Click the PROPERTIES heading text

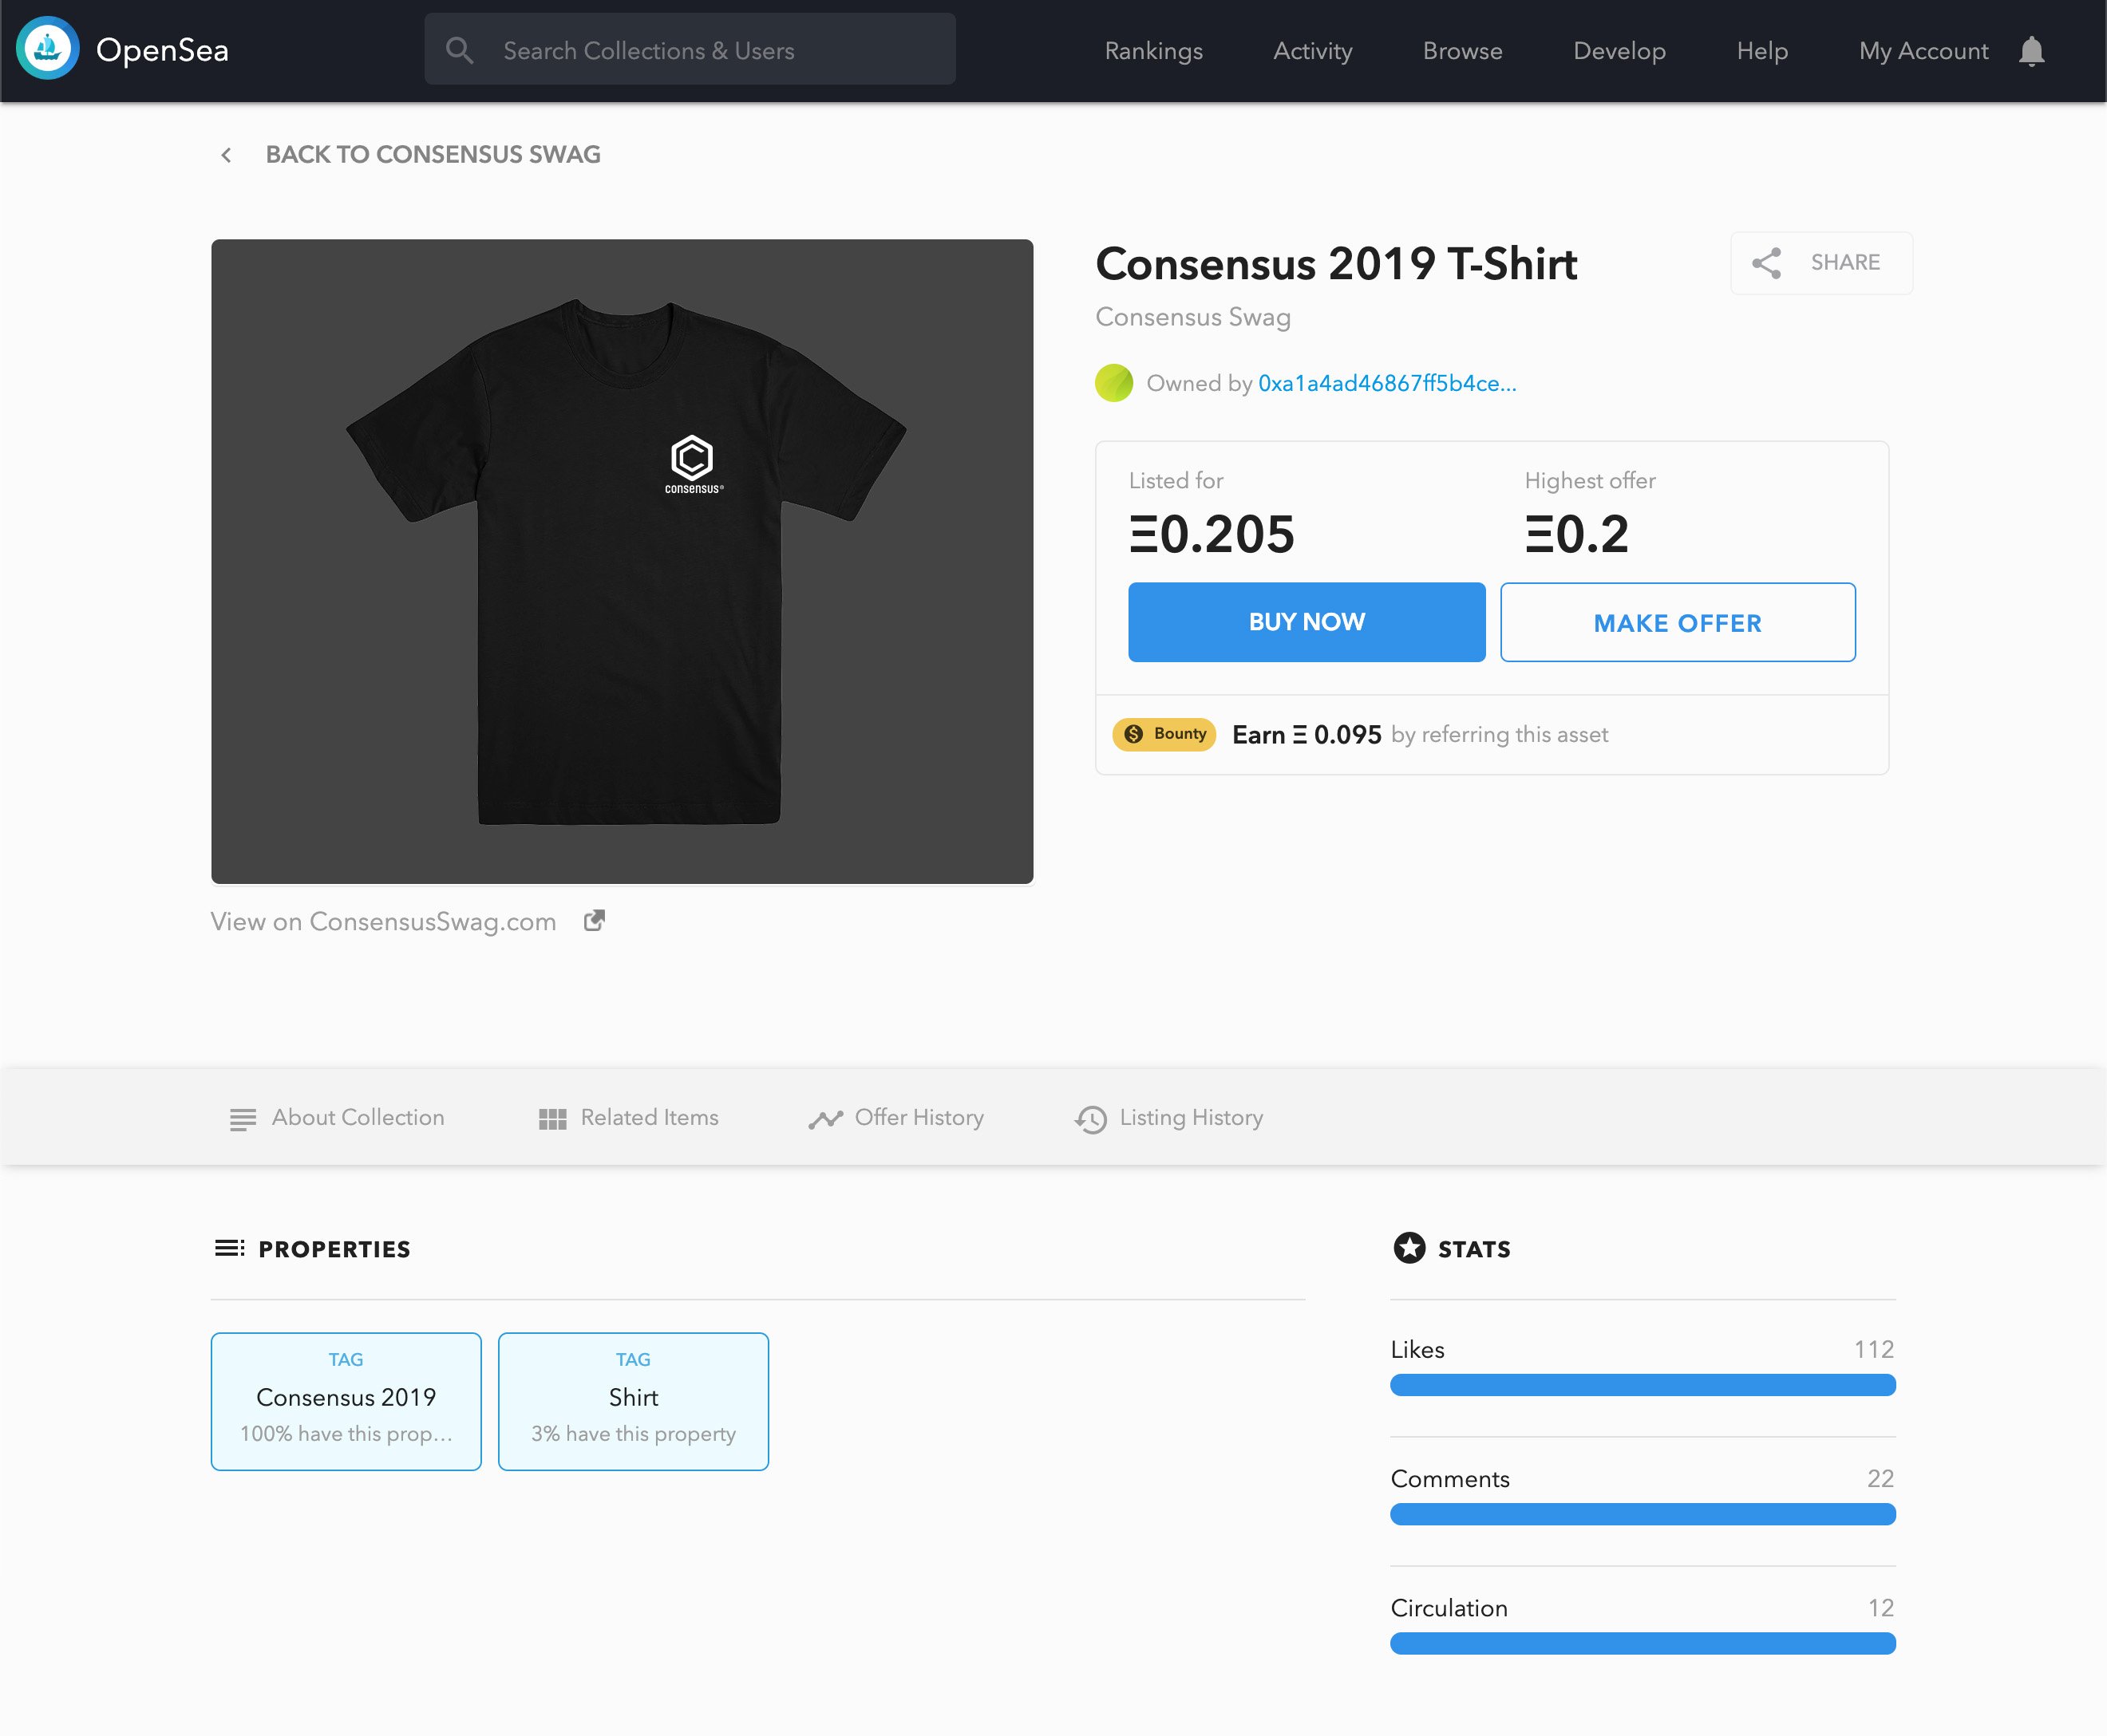(x=334, y=1249)
